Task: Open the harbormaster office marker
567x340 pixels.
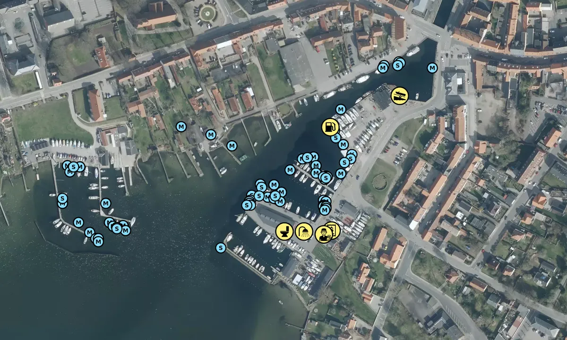Action: [324, 233]
